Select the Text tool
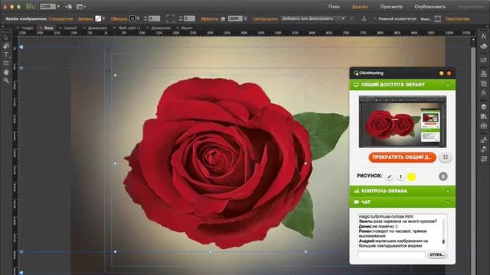490x275 pixels. tap(6, 54)
